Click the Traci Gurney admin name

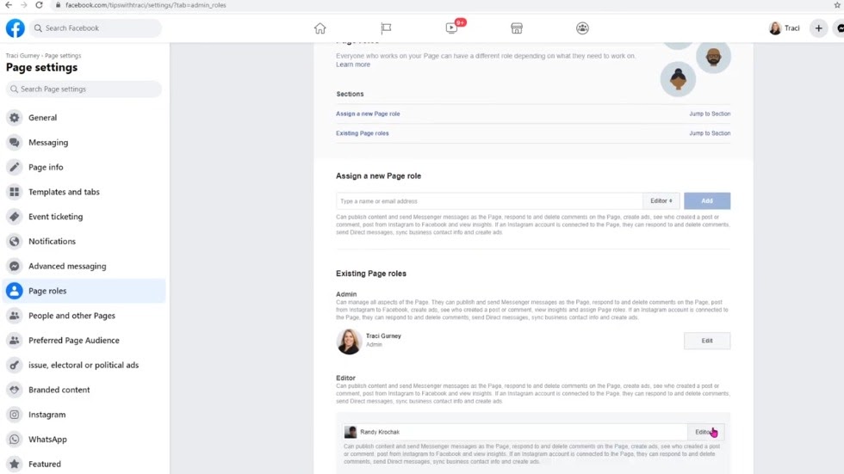tap(383, 335)
